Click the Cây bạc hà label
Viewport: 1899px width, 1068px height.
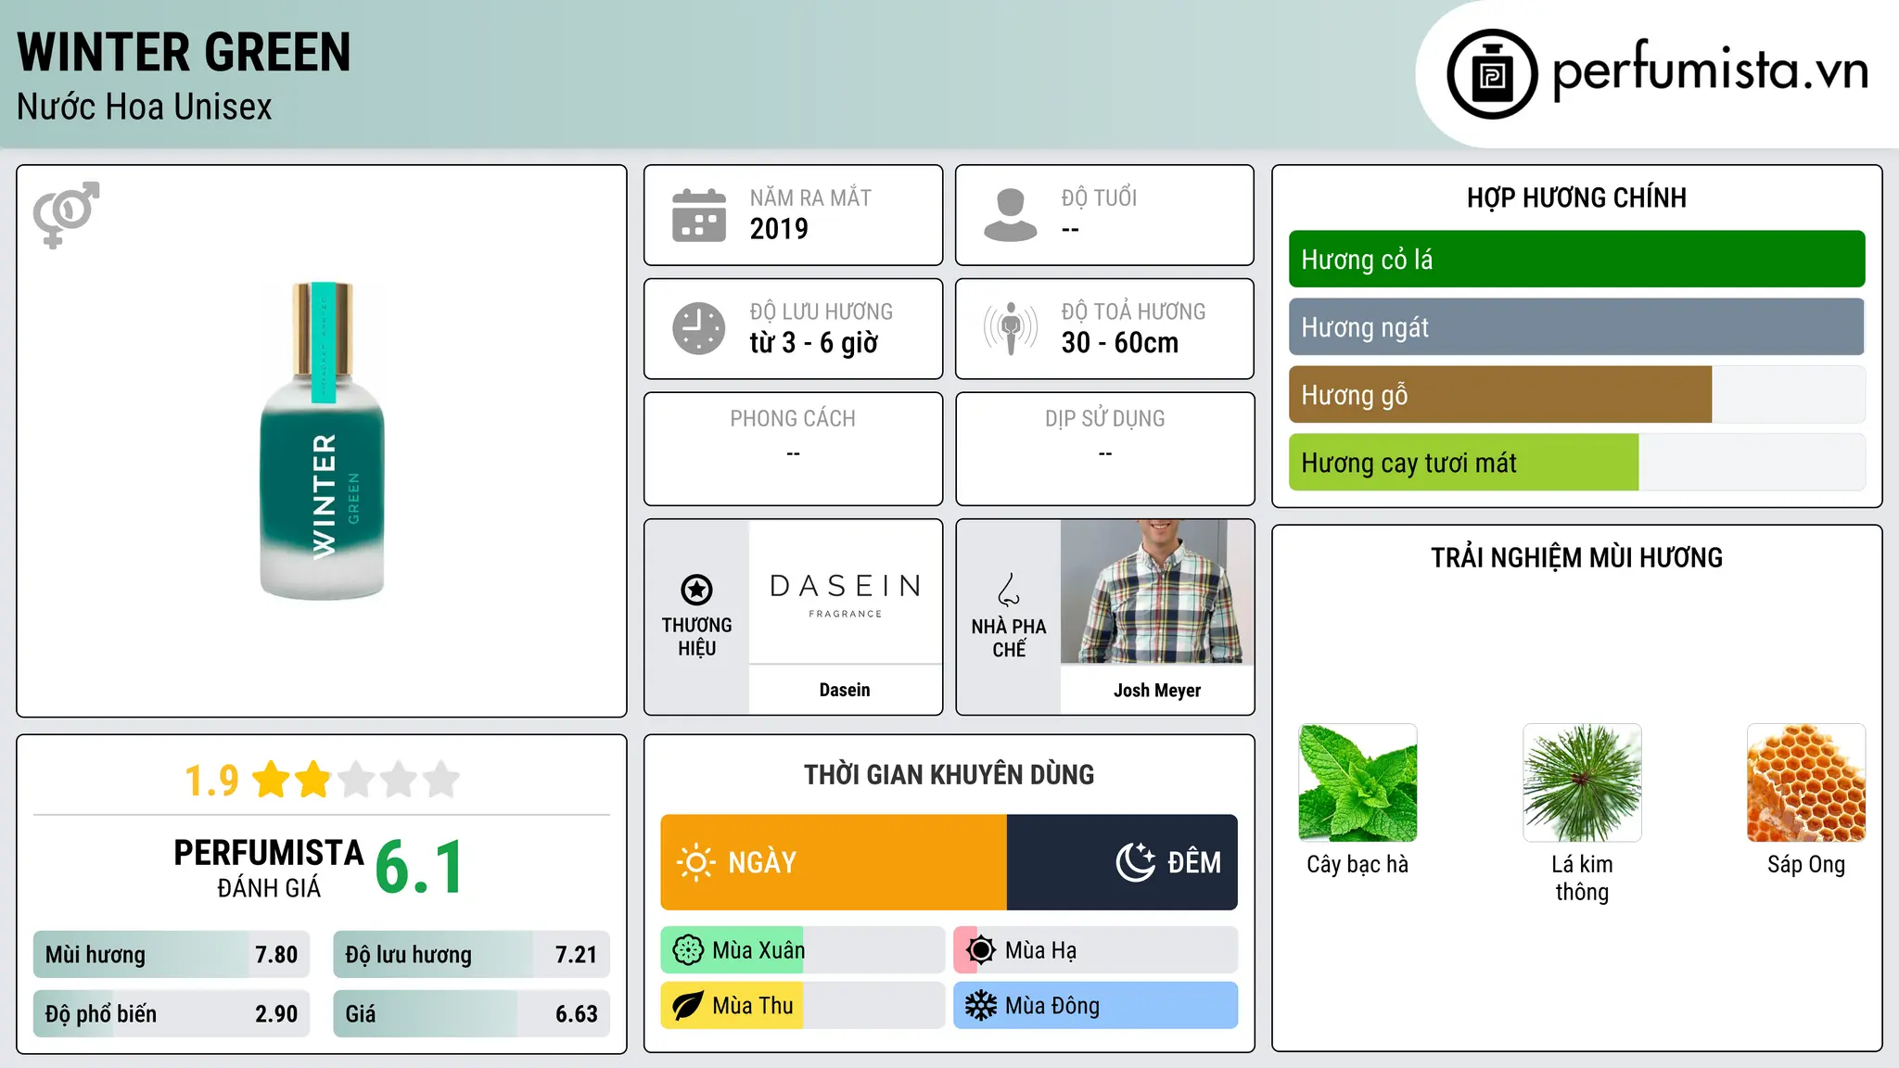pyautogui.click(x=1357, y=864)
